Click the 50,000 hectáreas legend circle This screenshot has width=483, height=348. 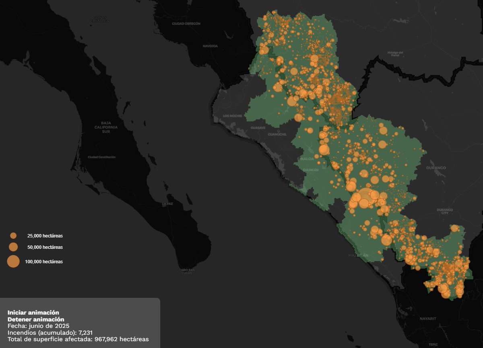point(14,247)
